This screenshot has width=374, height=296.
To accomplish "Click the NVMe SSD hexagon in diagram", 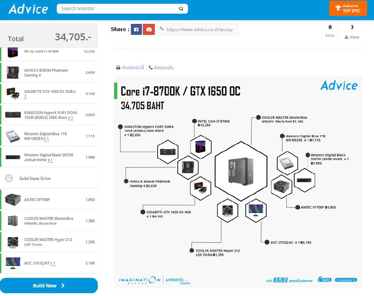I will 304,180.
